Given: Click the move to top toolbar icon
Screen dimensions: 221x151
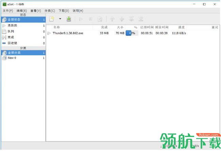Looking at the screenshot, I should (x=131, y=19).
